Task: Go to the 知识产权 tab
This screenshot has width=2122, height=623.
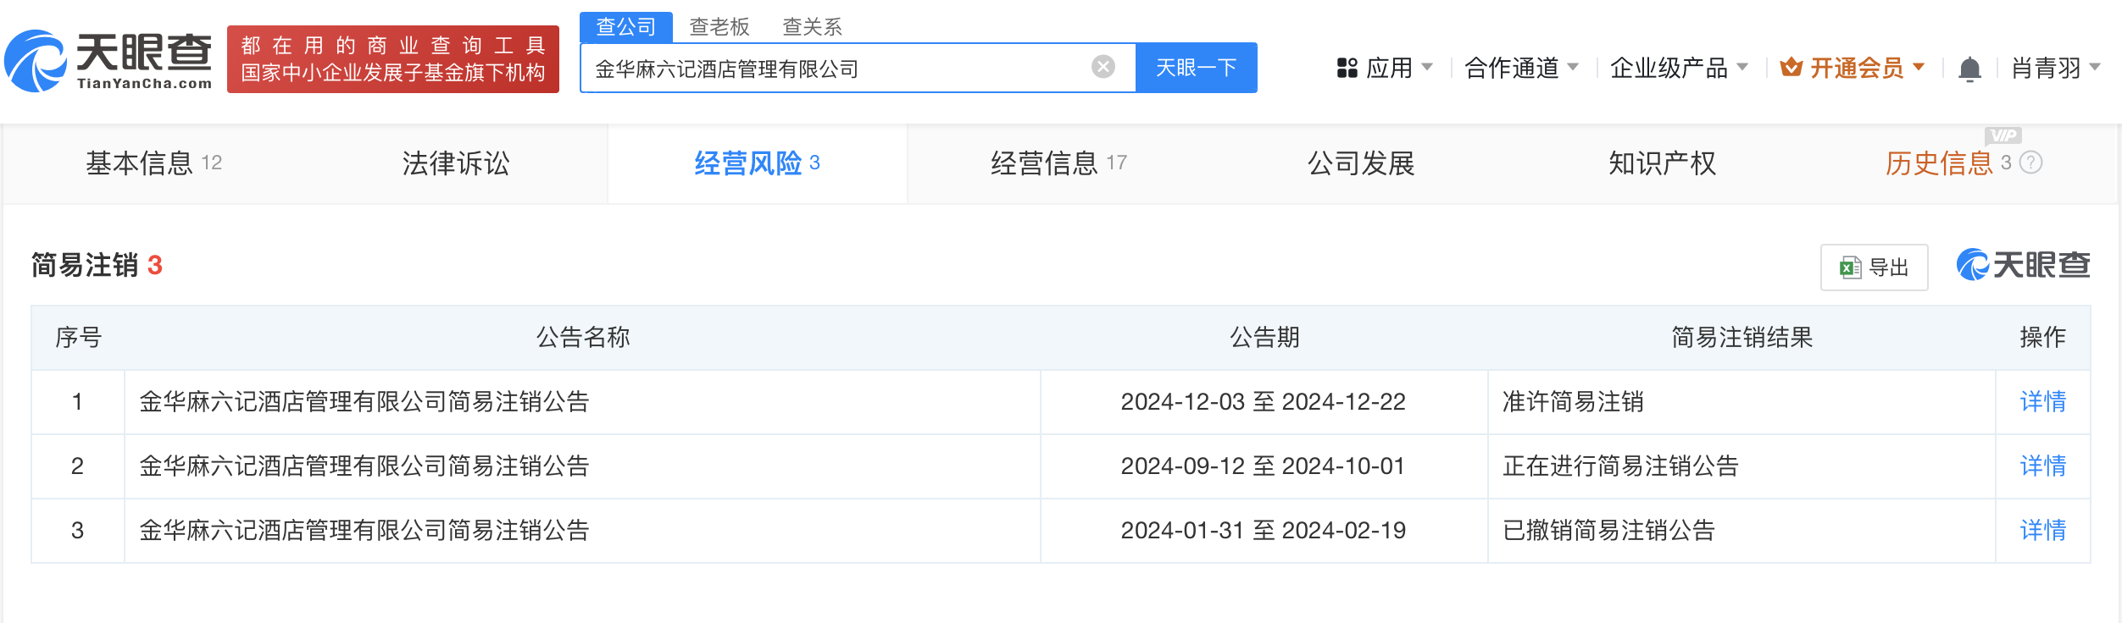Action: (1662, 163)
